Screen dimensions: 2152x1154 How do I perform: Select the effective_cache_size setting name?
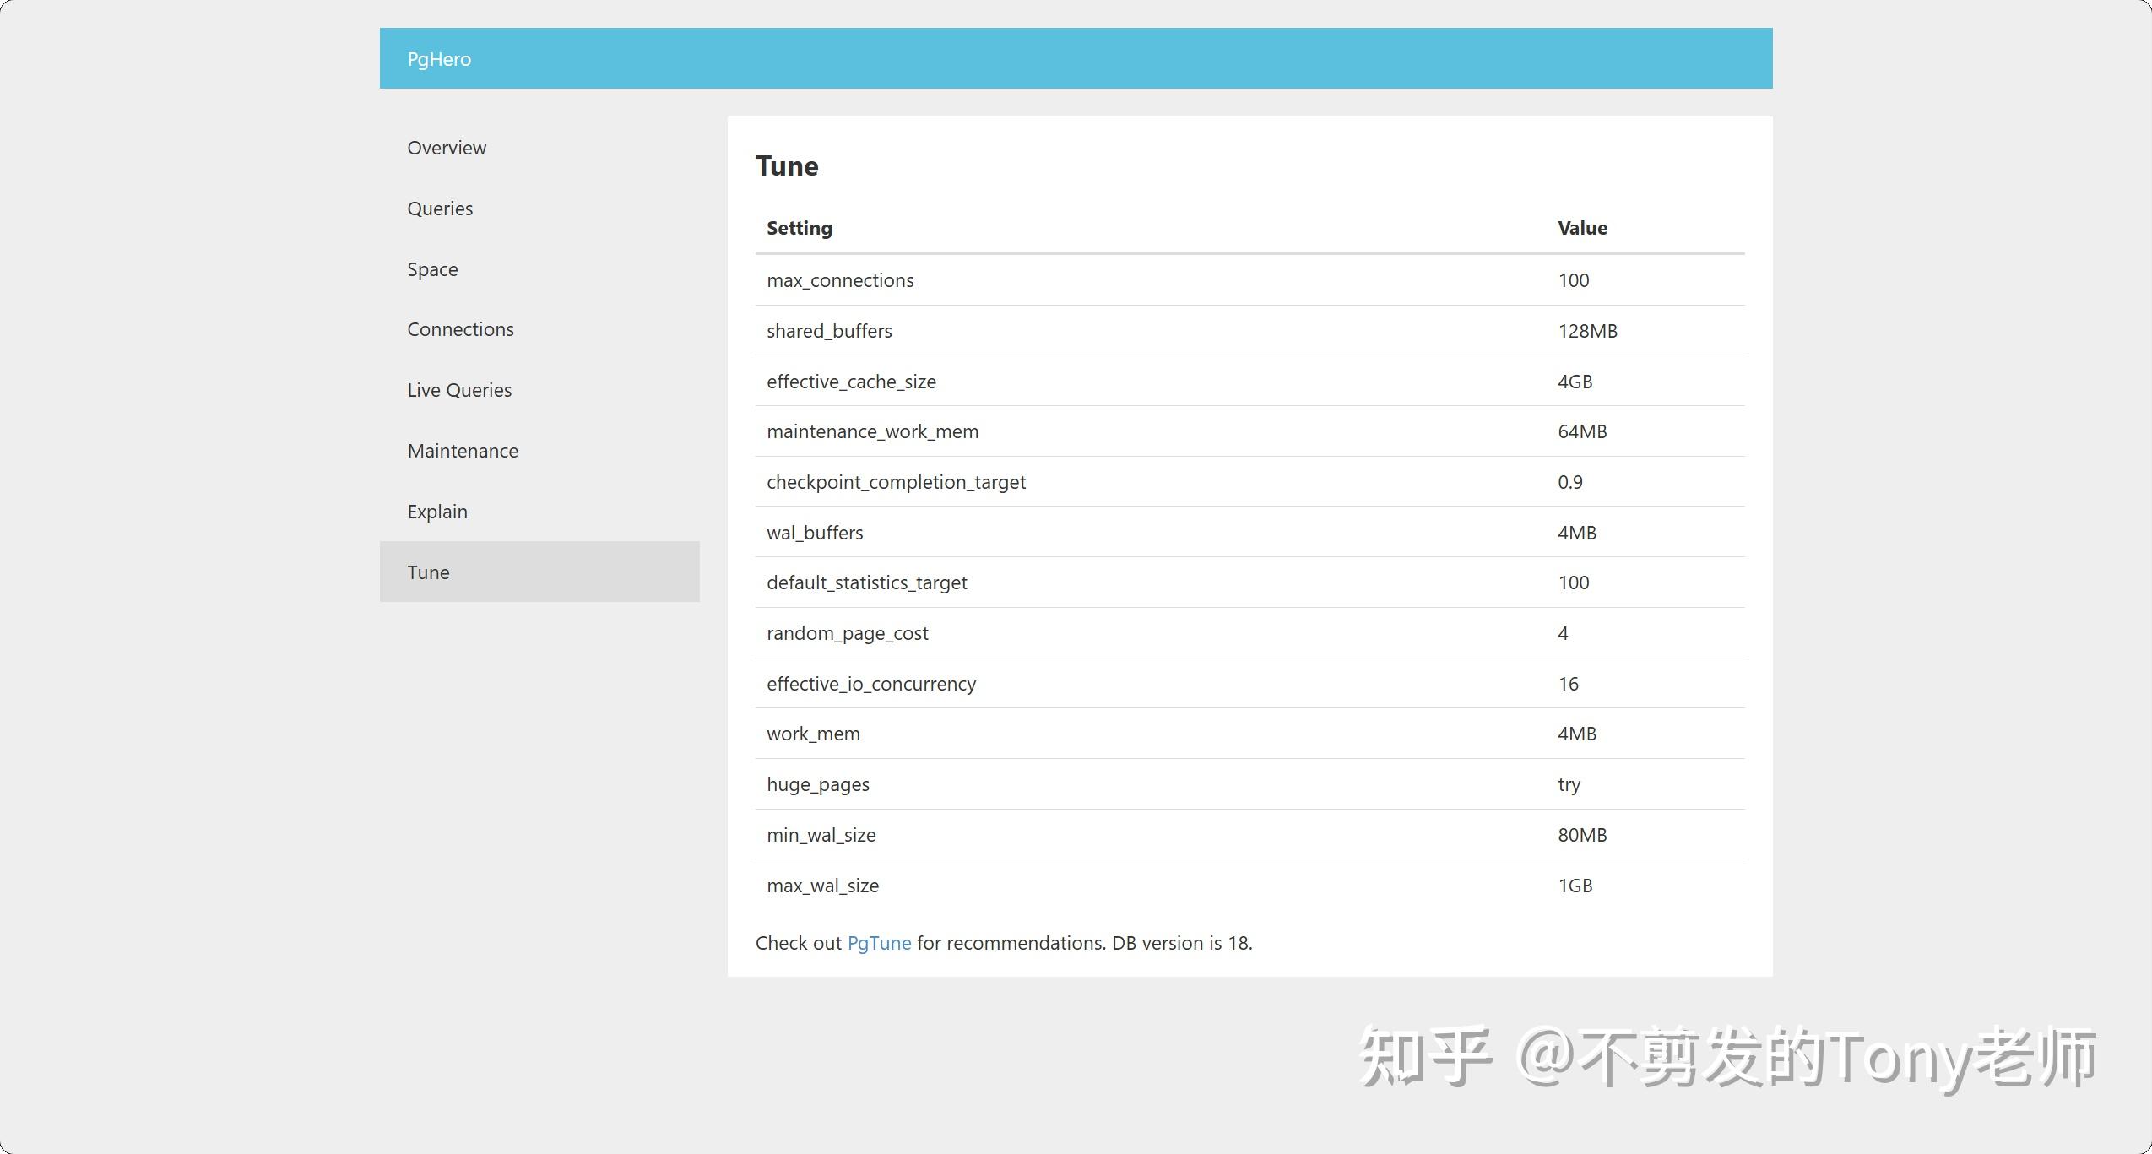click(x=851, y=382)
